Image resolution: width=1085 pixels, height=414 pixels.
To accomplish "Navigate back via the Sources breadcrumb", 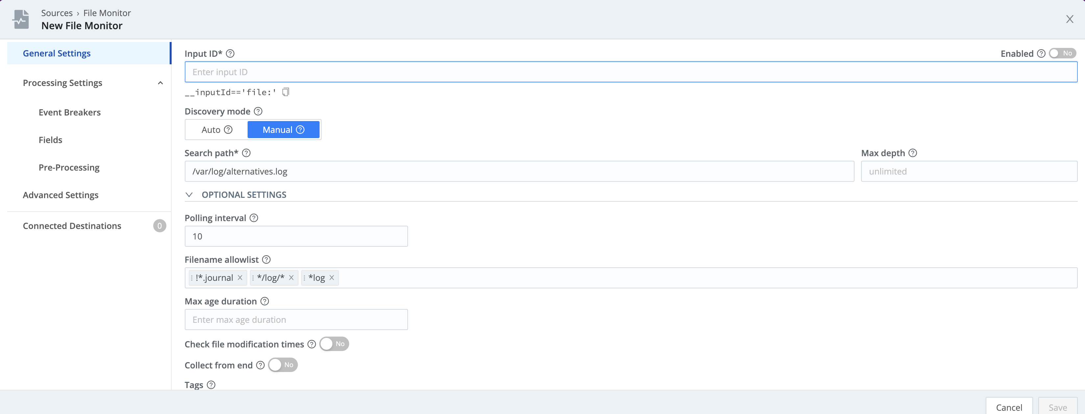I will (x=57, y=12).
